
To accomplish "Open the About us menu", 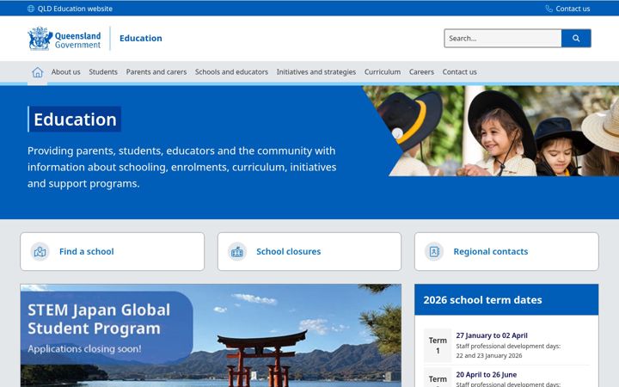I will coord(65,72).
